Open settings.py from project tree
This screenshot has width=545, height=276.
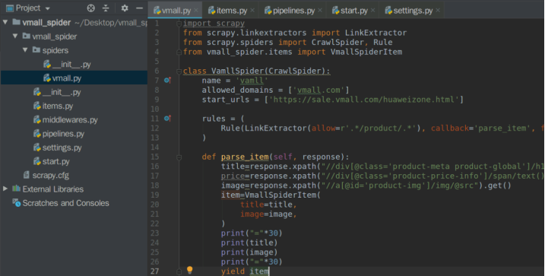pyautogui.click(x=57, y=148)
